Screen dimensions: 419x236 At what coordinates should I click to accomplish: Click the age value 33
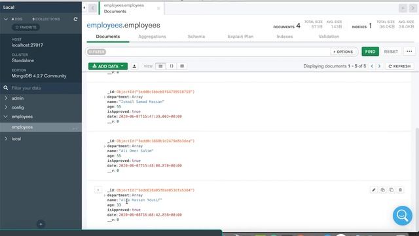pos(118,205)
